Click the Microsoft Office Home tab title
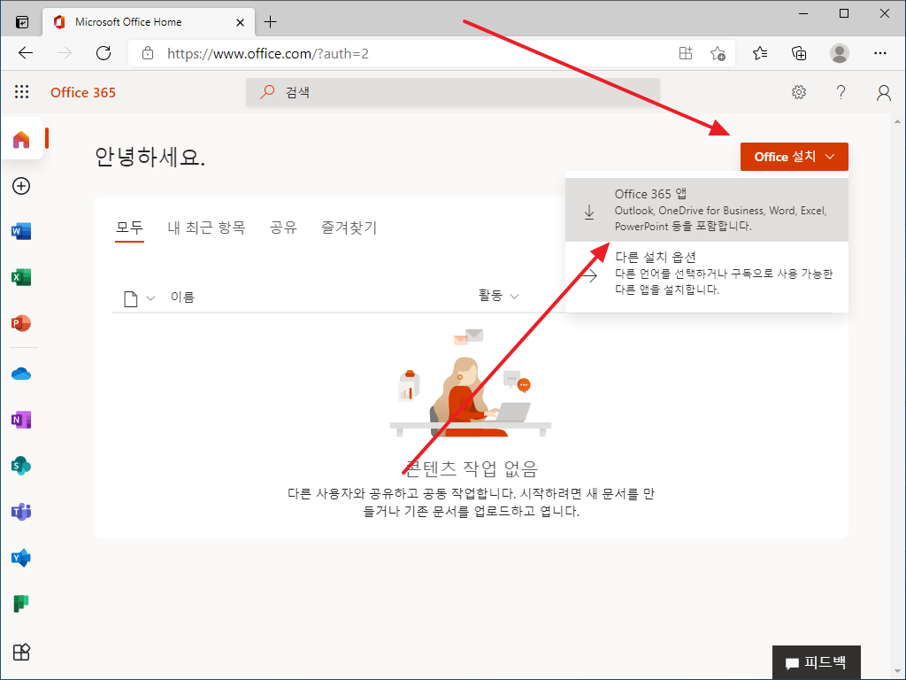Screen dimensions: 906x680 pos(128,22)
